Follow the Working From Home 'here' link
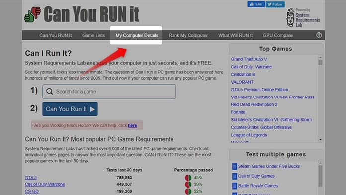Viewport: 346px width, 195px height. (x=132, y=126)
